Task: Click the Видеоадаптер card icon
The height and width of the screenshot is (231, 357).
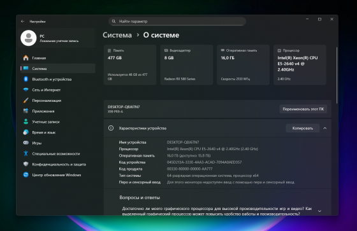Action: (x=166, y=50)
